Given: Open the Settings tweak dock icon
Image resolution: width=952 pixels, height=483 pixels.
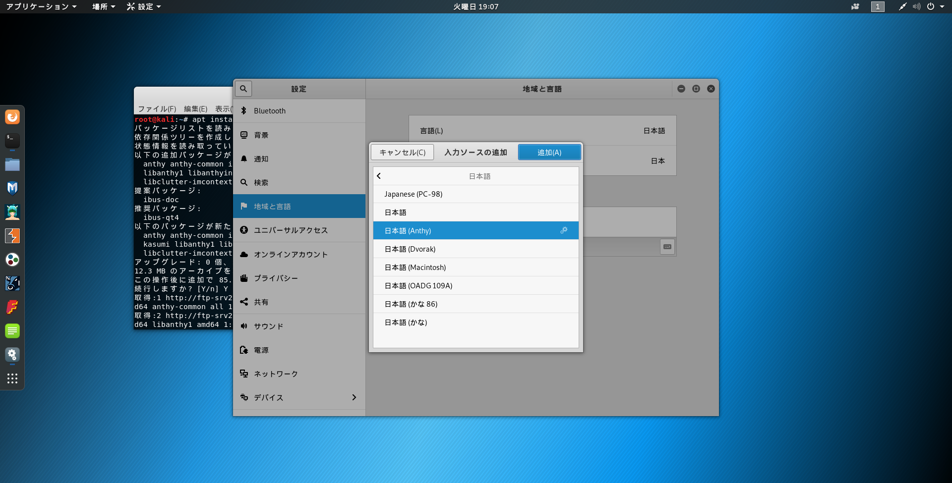Looking at the screenshot, I should click(12, 355).
